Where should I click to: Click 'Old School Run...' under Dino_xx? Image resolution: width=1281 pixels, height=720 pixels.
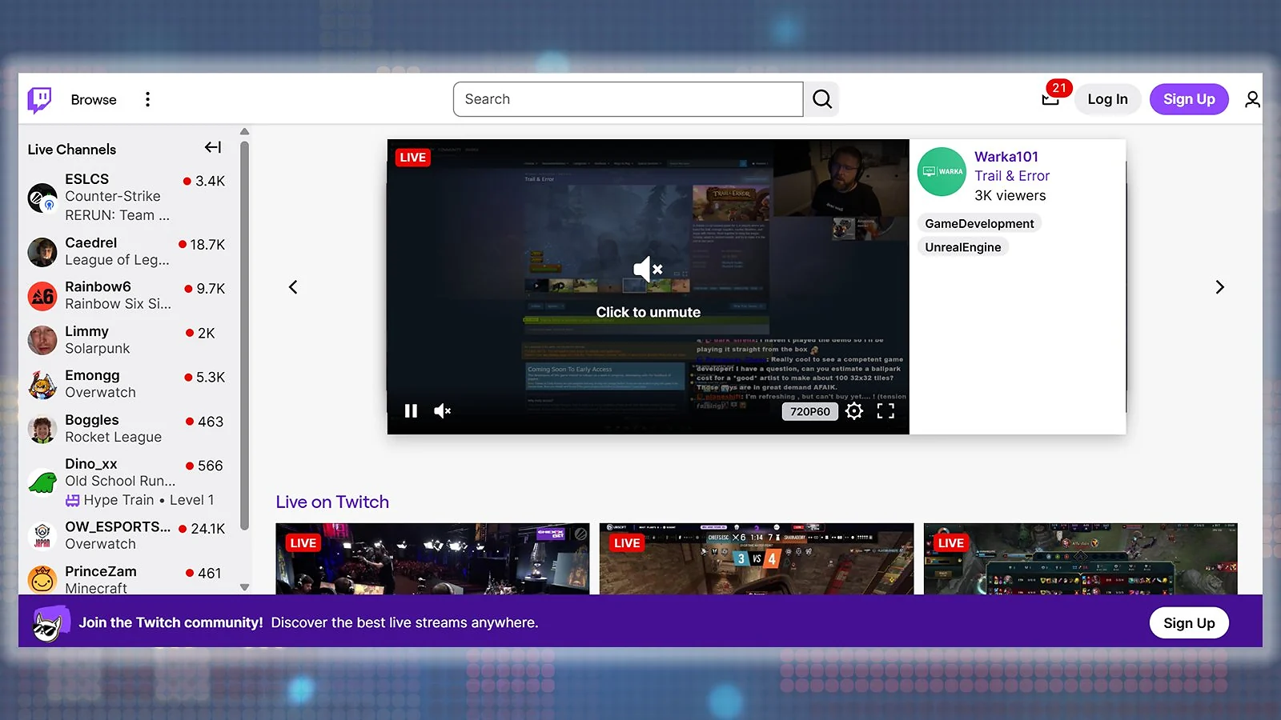(120, 481)
